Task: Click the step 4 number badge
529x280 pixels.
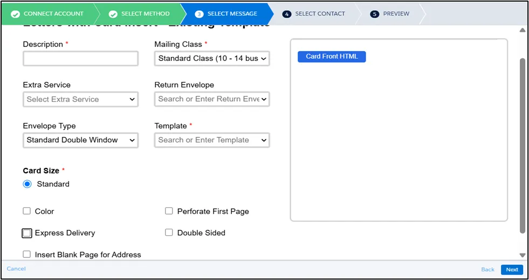Action: pyautogui.click(x=287, y=14)
